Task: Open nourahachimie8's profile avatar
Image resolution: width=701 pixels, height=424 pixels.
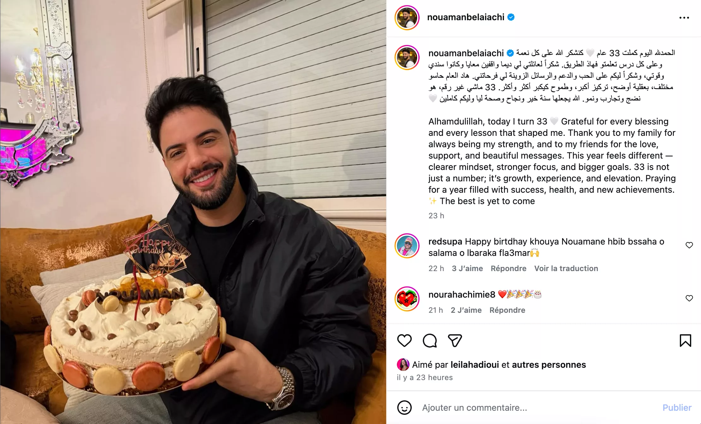Action: 407,299
